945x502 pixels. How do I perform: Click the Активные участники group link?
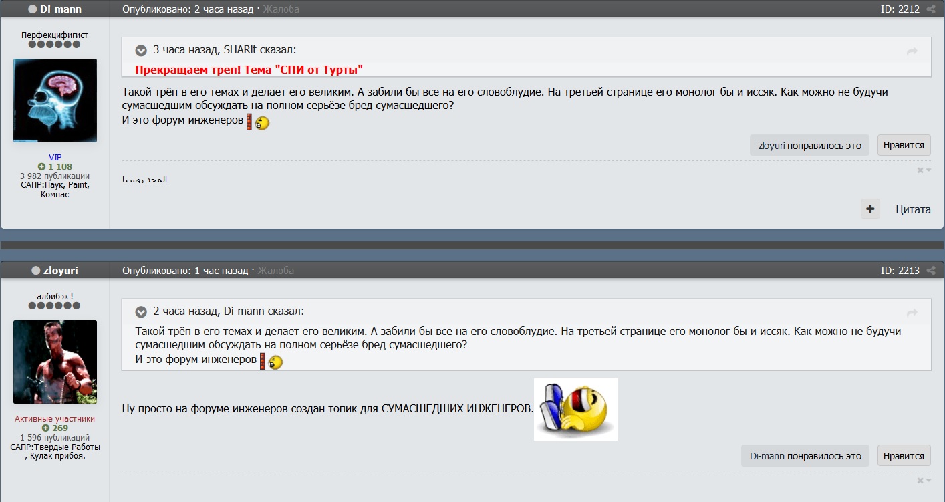tap(55, 419)
